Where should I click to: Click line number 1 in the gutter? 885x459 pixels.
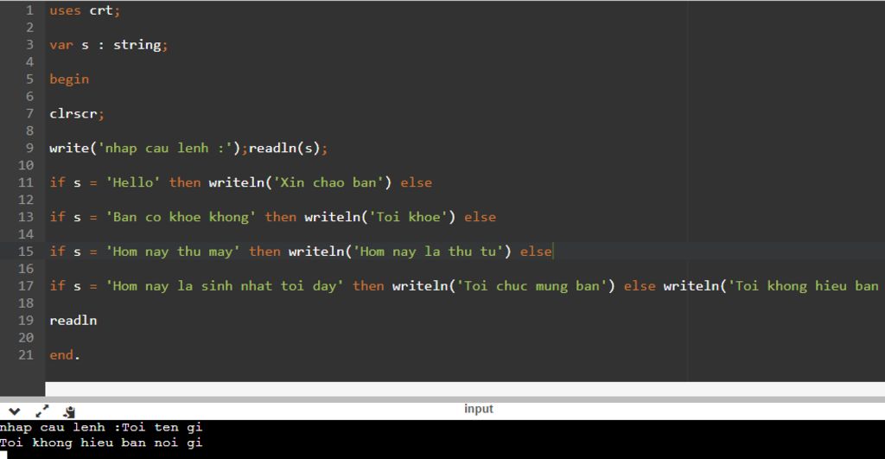[x=30, y=10]
